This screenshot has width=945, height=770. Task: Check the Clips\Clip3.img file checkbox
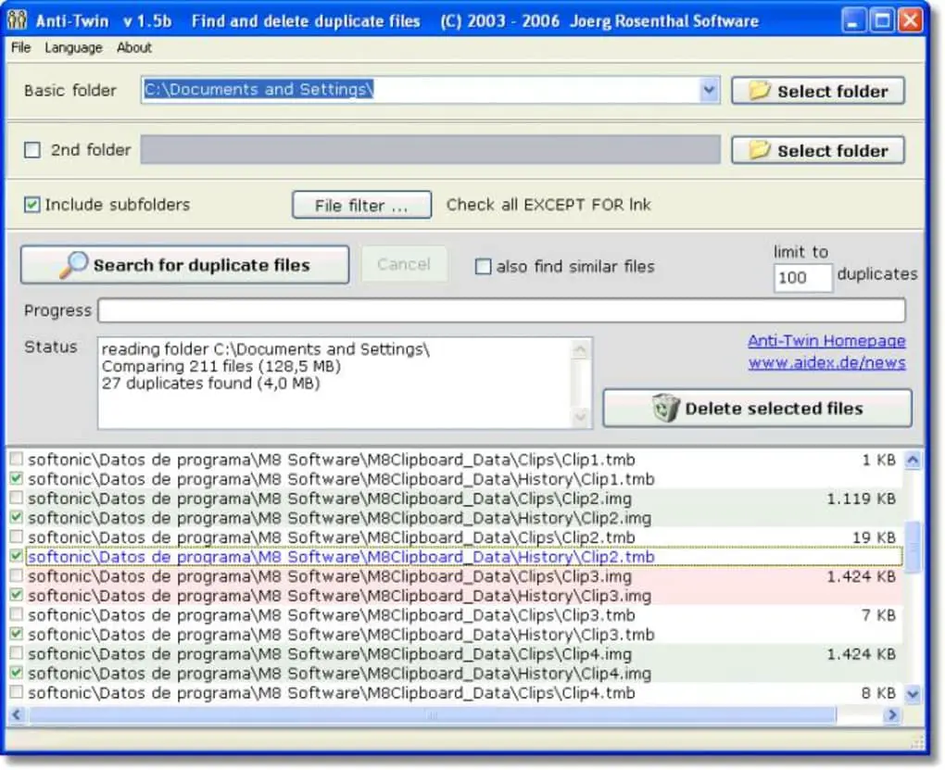coord(17,575)
